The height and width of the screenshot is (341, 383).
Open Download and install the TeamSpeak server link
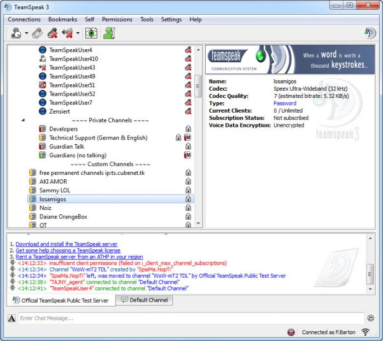click(66, 244)
